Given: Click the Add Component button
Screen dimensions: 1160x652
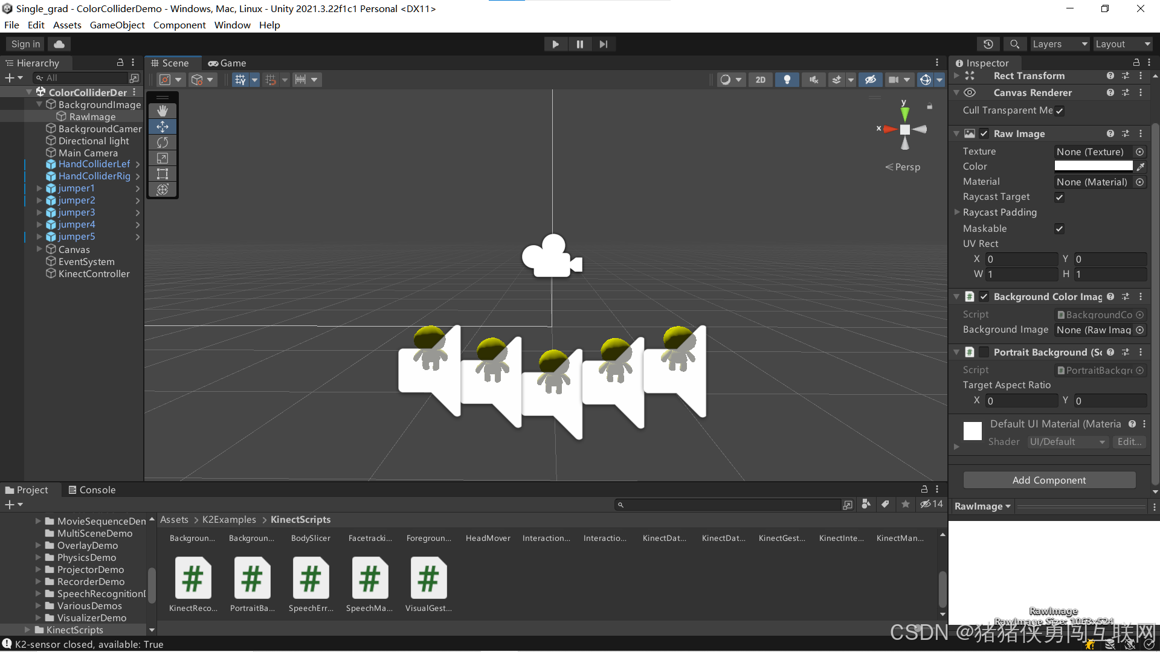Looking at the screenshot, I should pyautogui.click(x=1049, y=480).
